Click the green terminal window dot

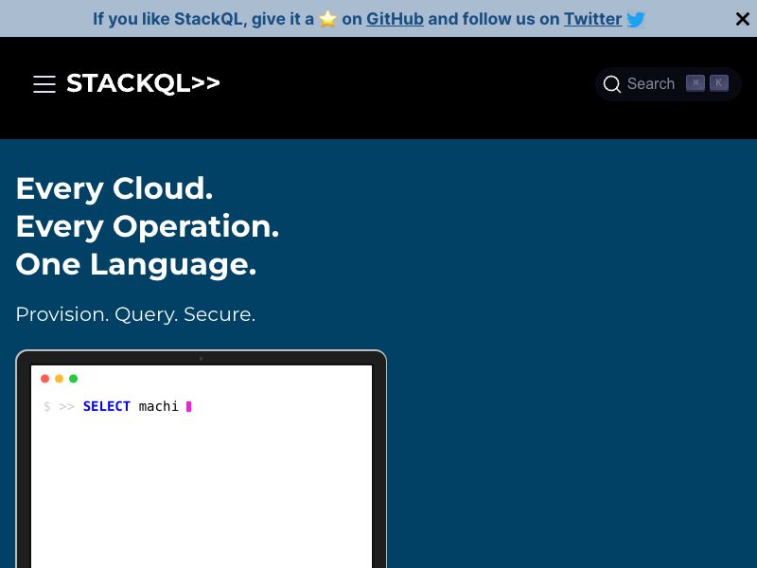74,379
